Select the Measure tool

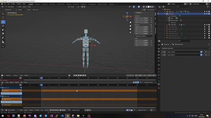point(3,42)
